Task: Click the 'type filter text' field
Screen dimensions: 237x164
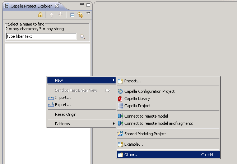Action: tap(41, 36)
